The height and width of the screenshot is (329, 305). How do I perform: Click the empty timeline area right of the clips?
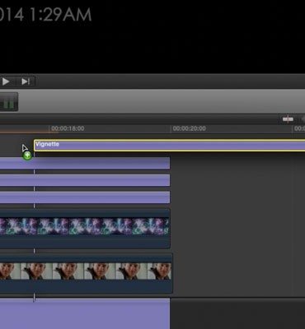pyautogui.click(x=237, y=225)
